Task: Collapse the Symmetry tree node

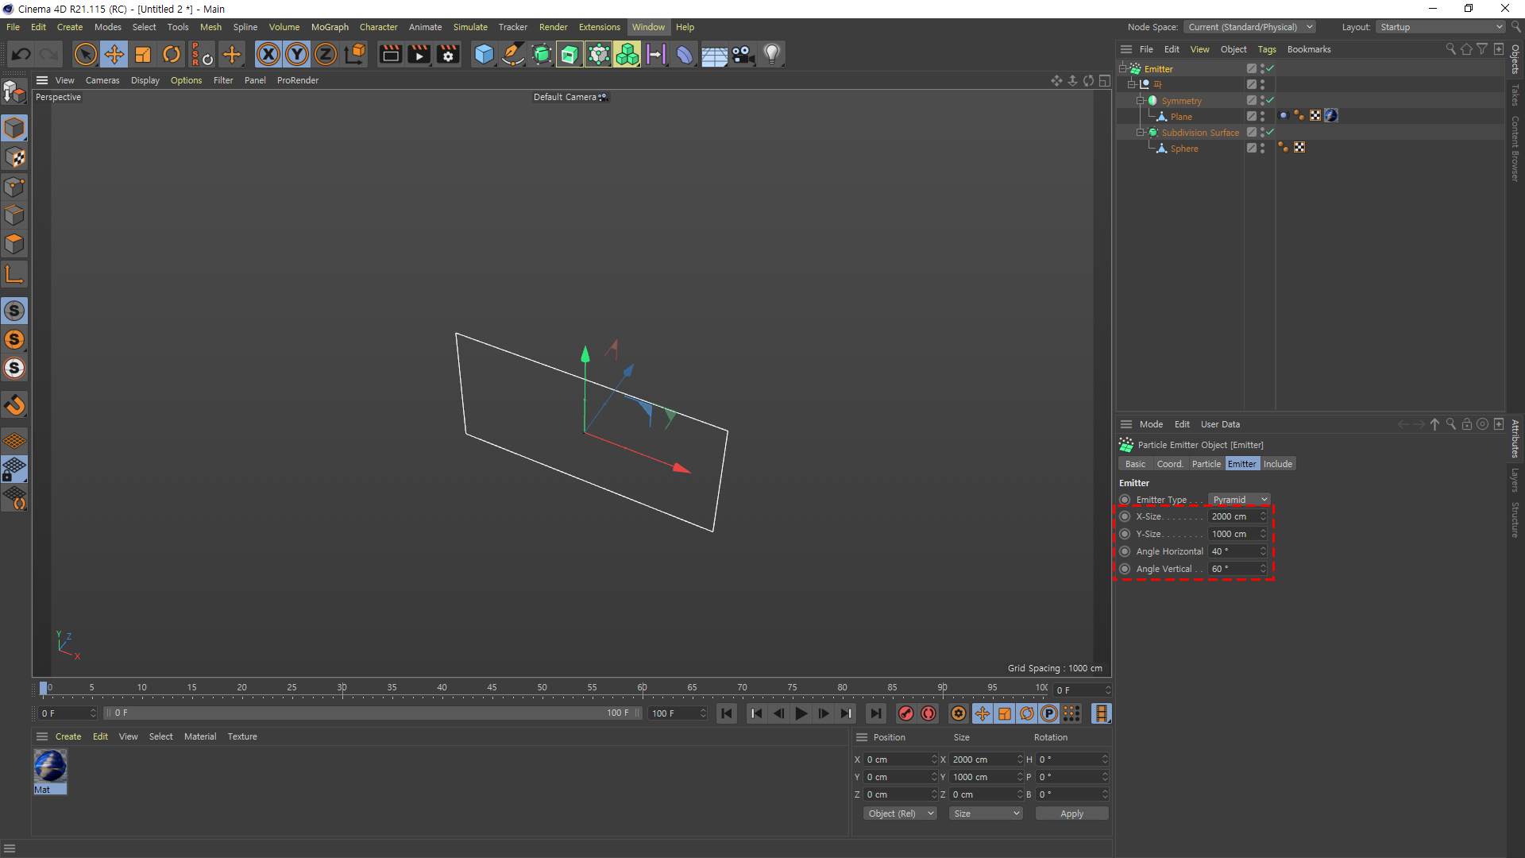Action: [x=1140, y=101]
